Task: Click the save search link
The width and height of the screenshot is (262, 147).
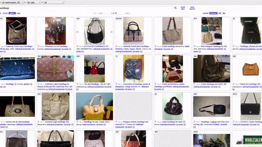Action: (192, 8)
